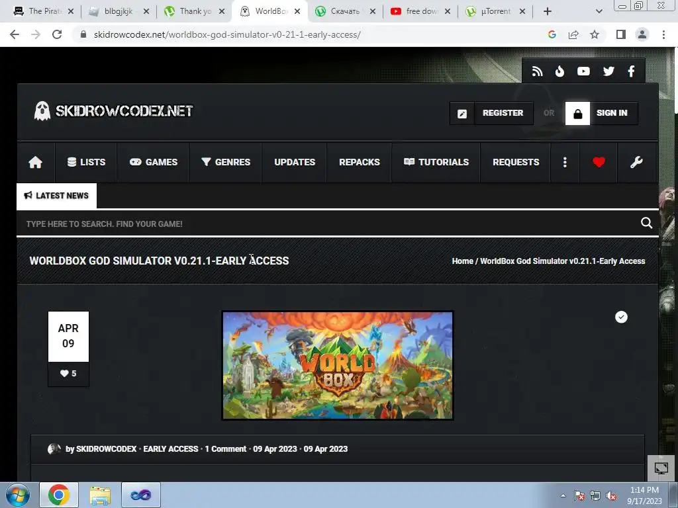Click the author avatar next to SKIDROWCODEX
Screen dimensions: 678x508
click(54, 449)
